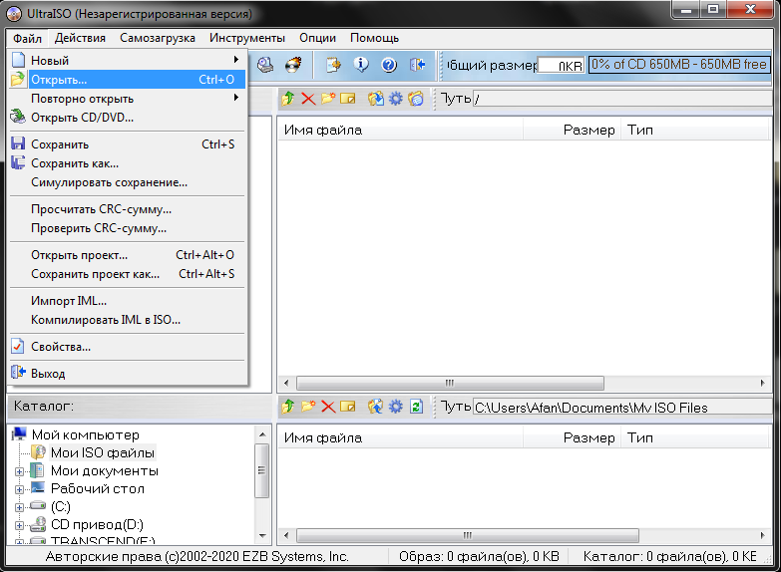Choose Сохранить как... menu entry

coord(127,163)
